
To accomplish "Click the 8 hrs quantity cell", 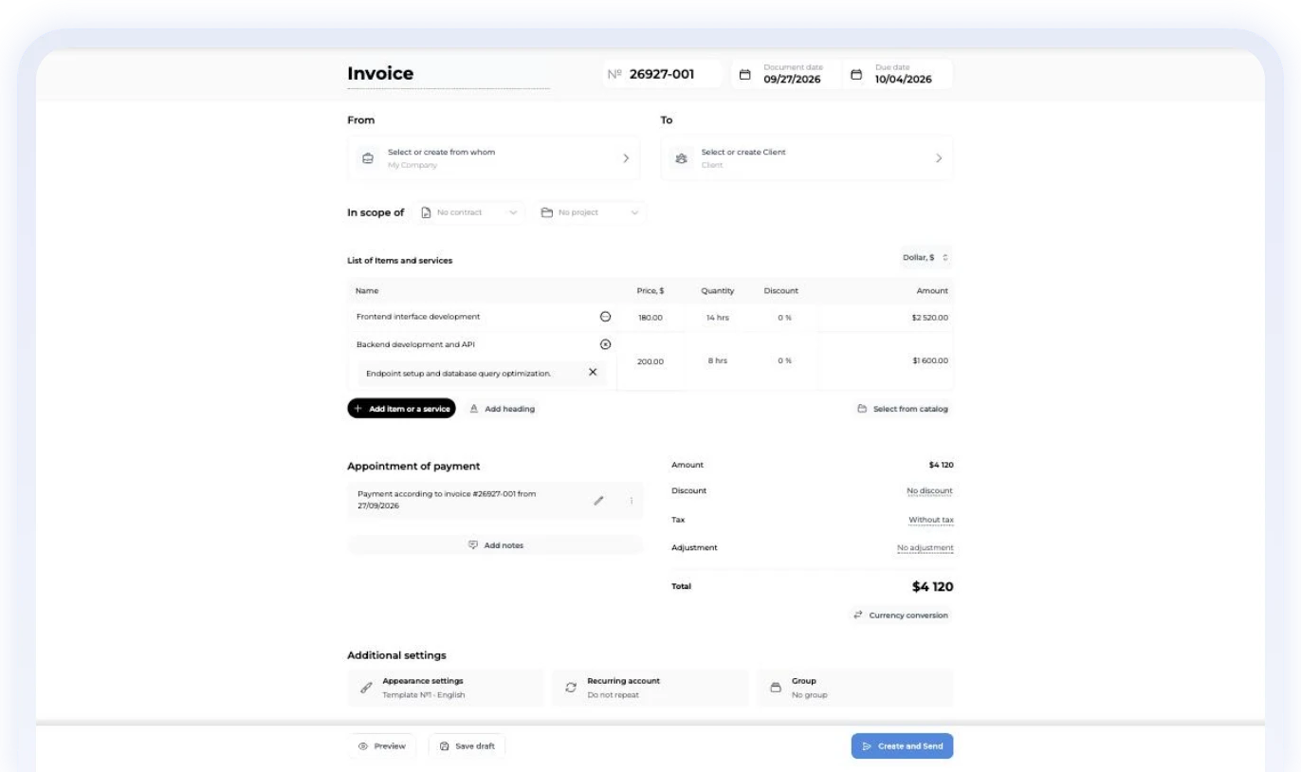I will [718, 360].
